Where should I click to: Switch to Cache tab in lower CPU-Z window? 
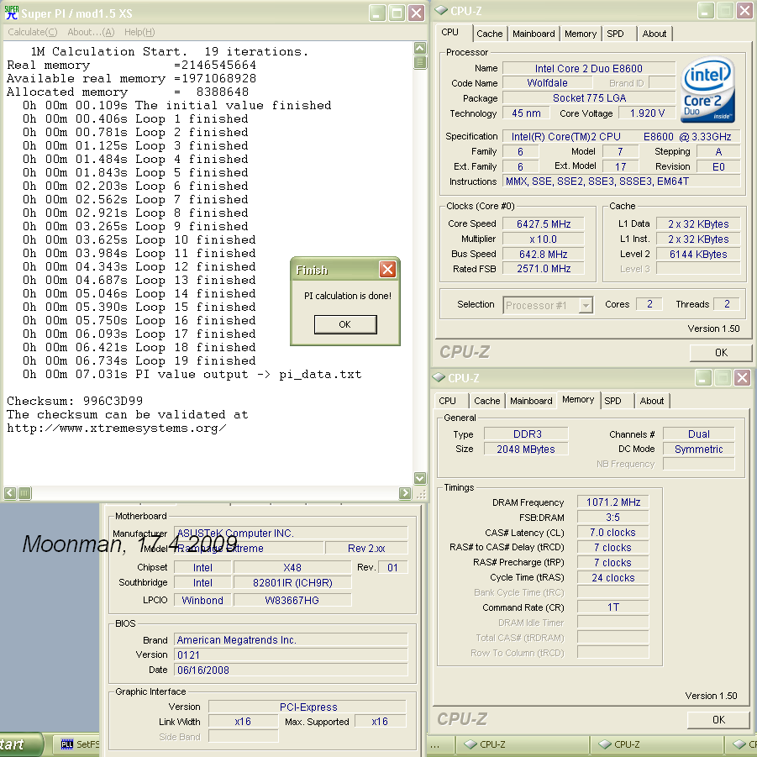point(487,401)
